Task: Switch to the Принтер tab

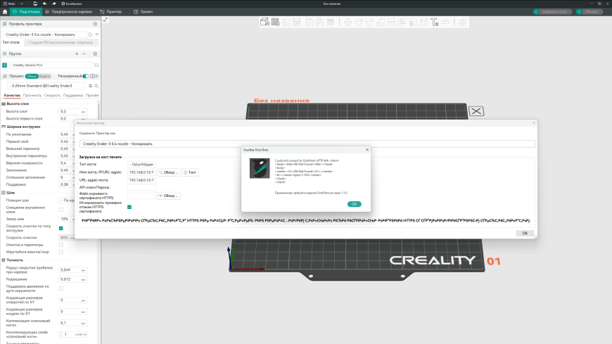Action: tap(111, 12)
